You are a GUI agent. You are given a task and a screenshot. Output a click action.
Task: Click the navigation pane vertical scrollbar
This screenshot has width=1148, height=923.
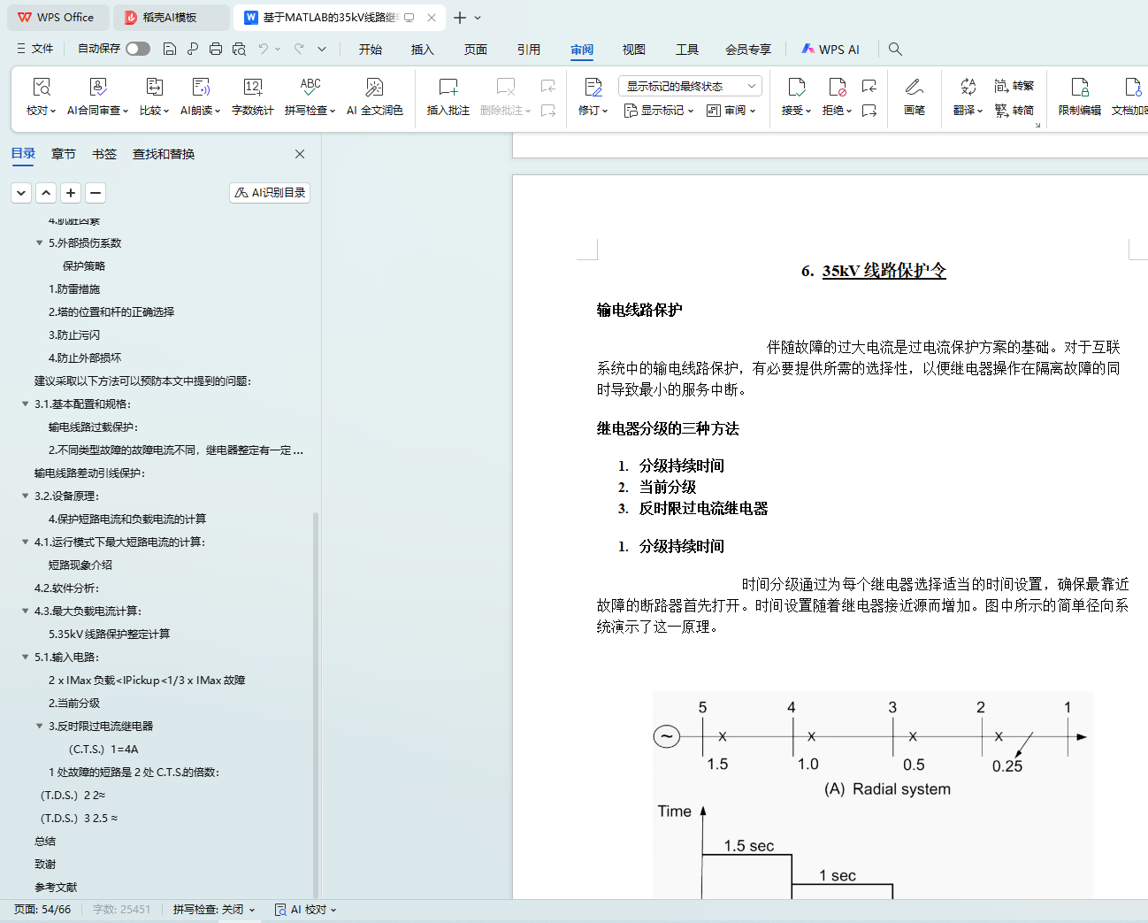point(315,699)
